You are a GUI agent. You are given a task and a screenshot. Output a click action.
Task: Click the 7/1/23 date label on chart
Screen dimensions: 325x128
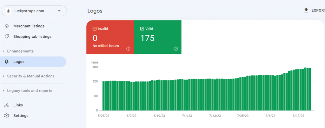187,116
